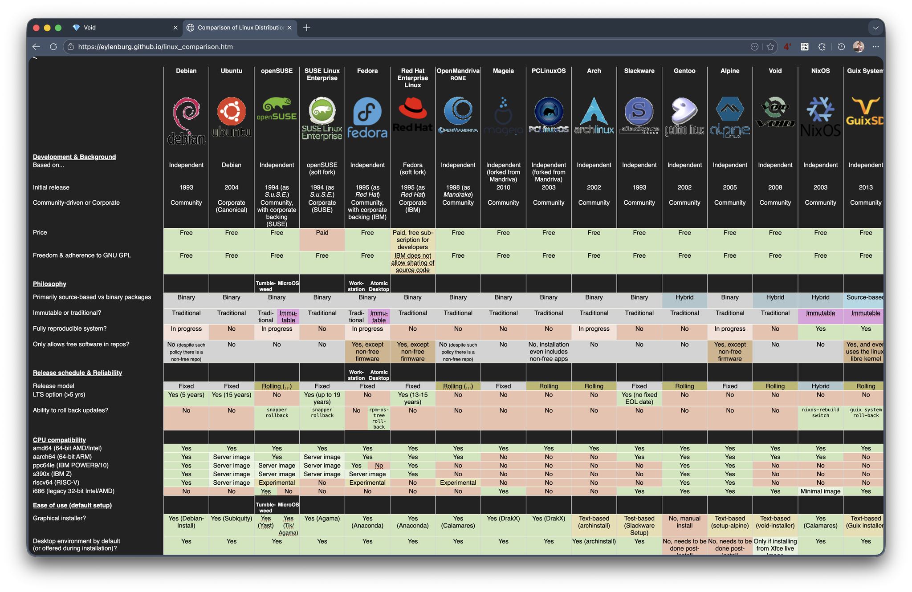Click 'nixos-rebuild switch' rollback cell
This screenshot has width=912, height=592.
click(820, 418)
